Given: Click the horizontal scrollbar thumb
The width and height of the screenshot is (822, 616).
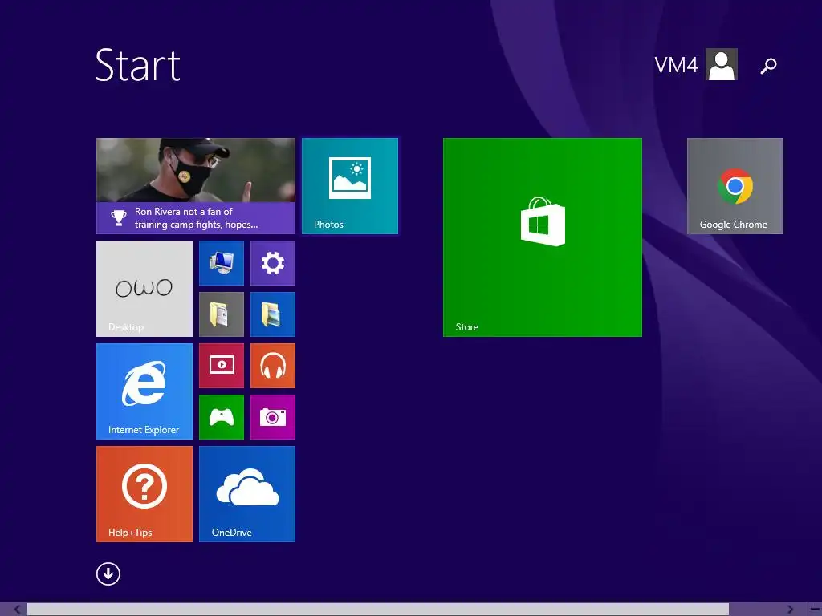Looking at the screenshot, I should [x=378, y=610].
